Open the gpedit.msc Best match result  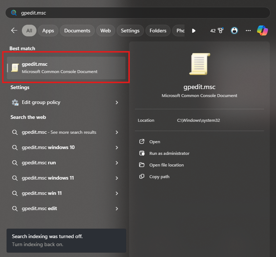pos(66,68)
